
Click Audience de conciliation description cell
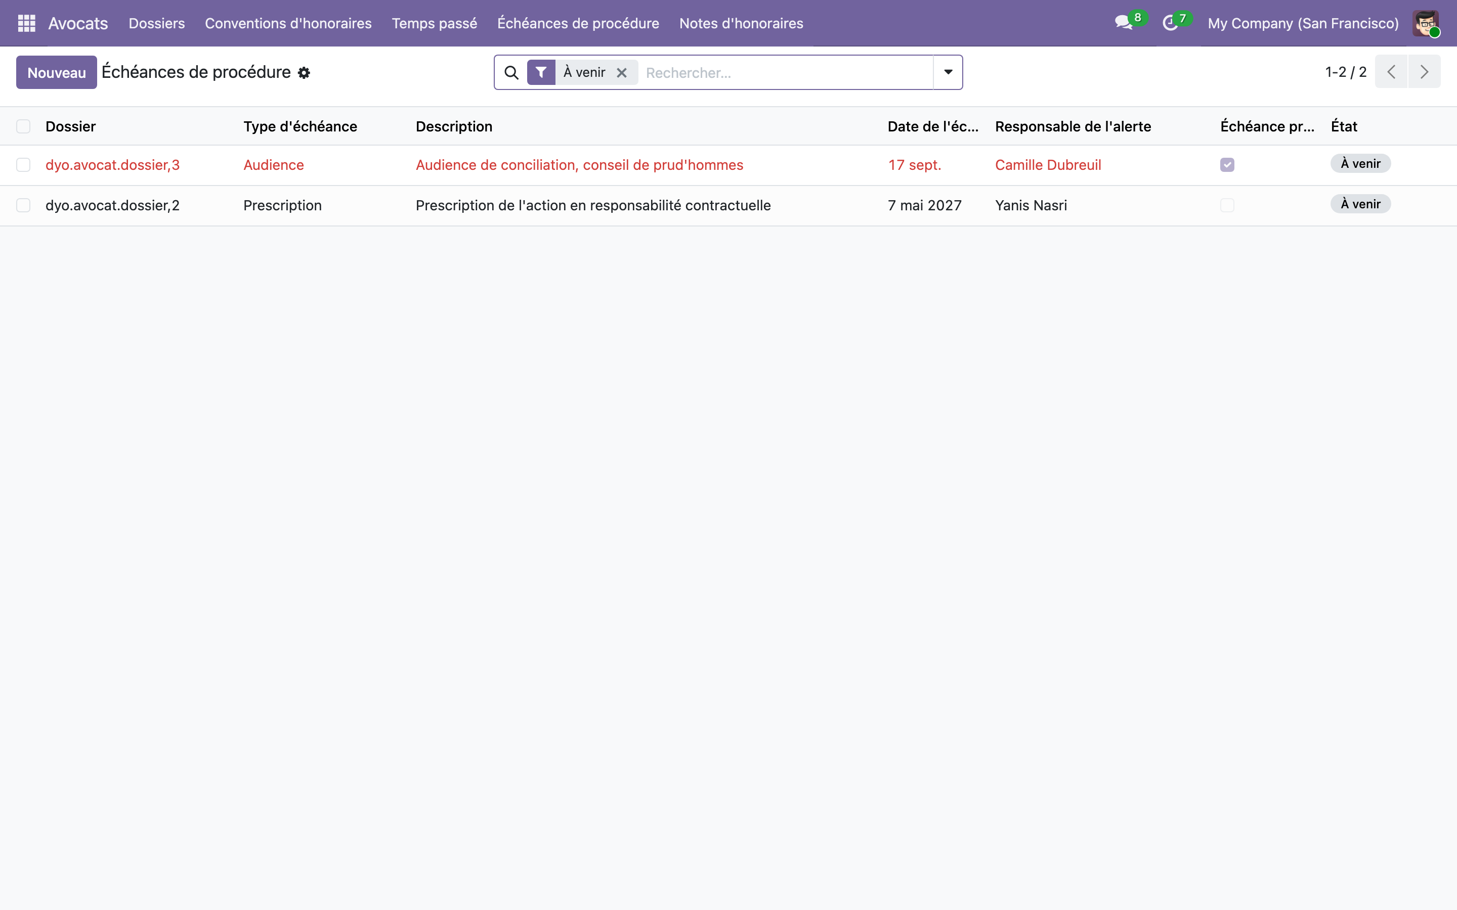tap(579, 165)
